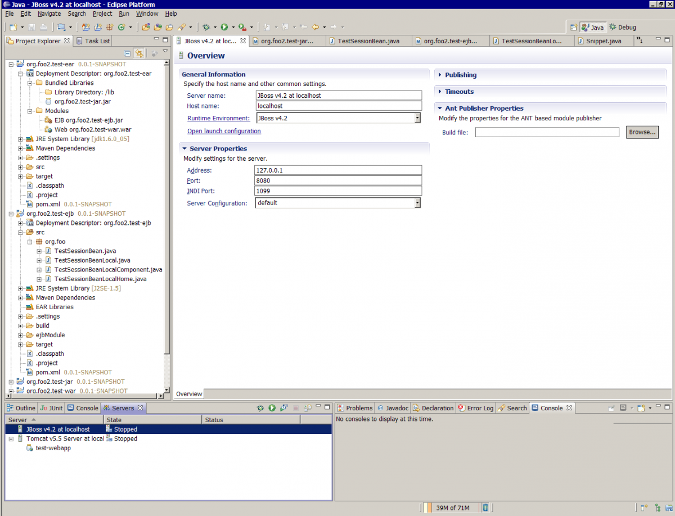Open the Java perspective icon

[x=592, y=26]
